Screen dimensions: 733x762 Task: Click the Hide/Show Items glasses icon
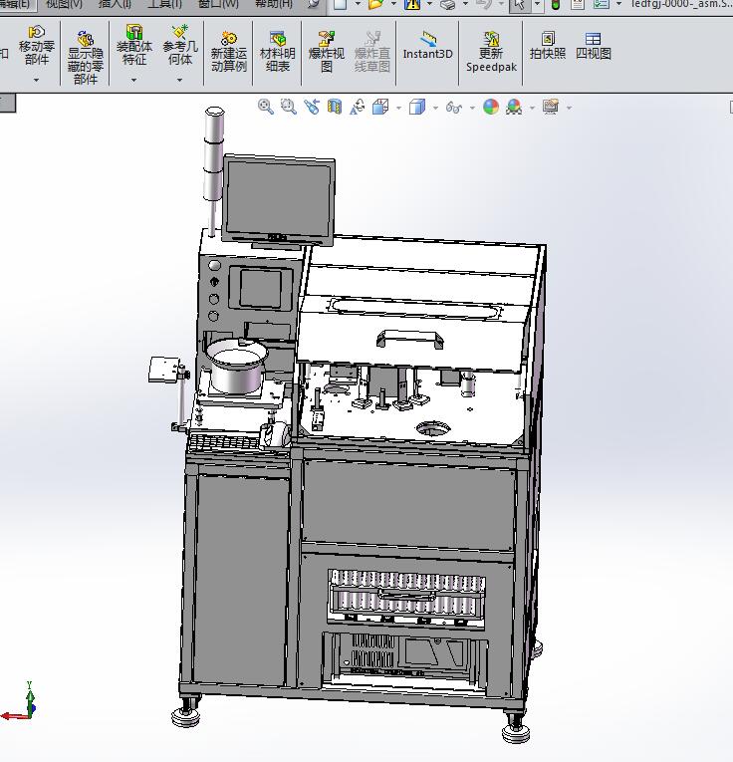point(454,107)
